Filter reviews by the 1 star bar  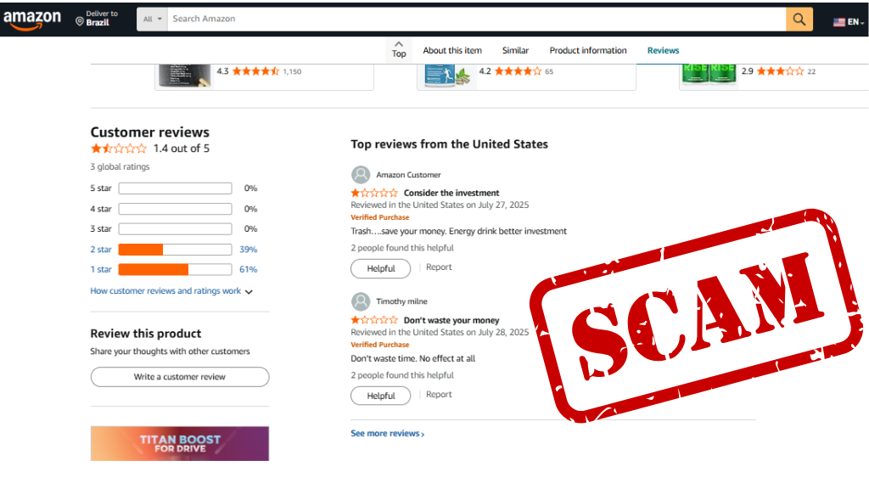[175, 269]
